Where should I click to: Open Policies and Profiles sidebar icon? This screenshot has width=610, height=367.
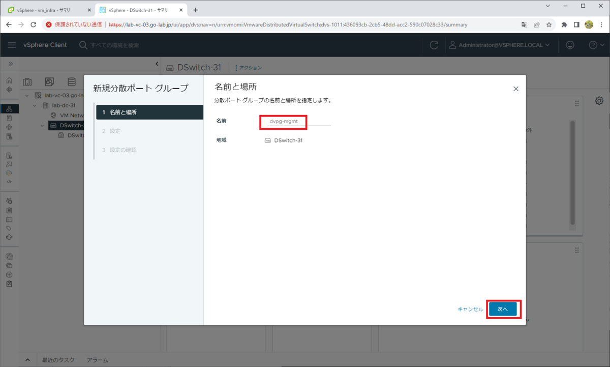click(9, 155)
